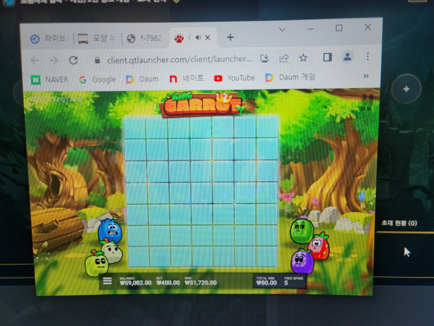The height and width of the screenshot is (326, 434).
Task: Switch to the f-7982 browser tab
Action: (144, 38)
